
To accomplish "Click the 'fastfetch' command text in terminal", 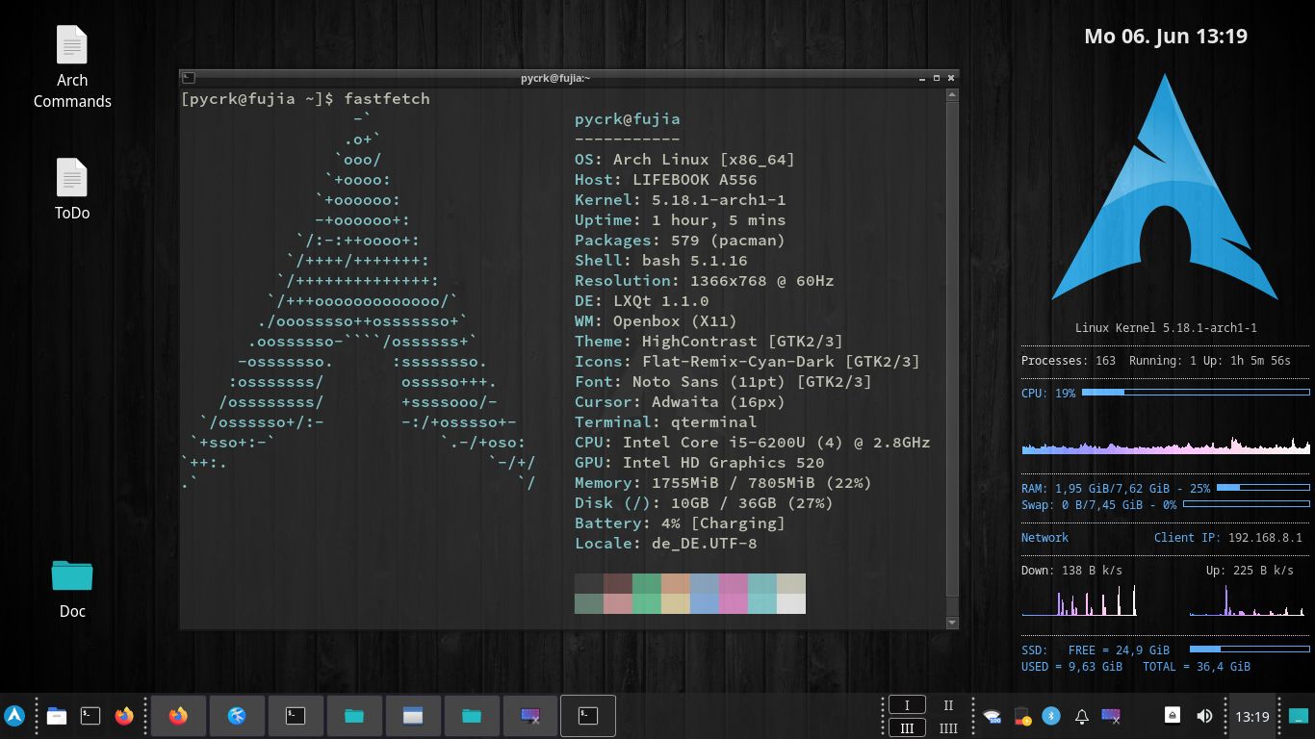I will 387,98.
